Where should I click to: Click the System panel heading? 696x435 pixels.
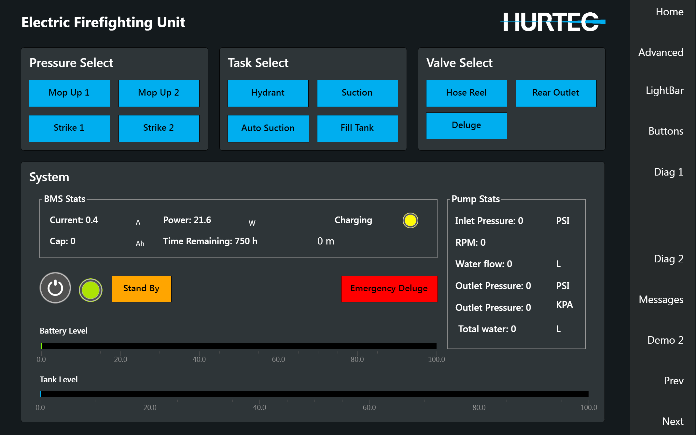click(49, 177)
